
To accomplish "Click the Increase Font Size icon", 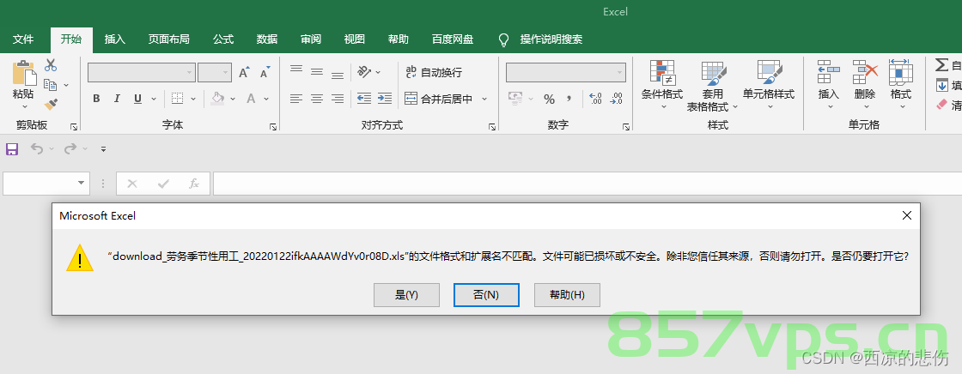I will click(x=244, y=72).
